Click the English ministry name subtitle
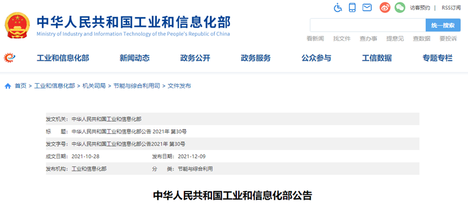468x210 pixels. pyautogui.click(x=133, y=34)
